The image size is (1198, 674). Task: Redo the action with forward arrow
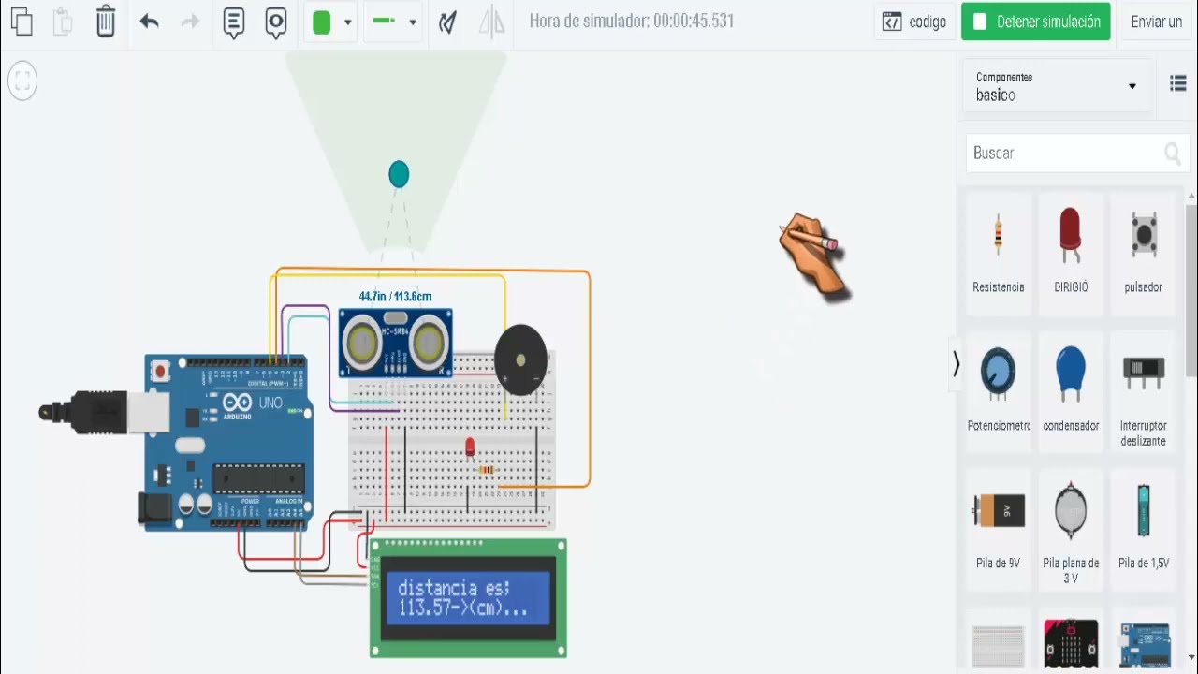point(190,21)
